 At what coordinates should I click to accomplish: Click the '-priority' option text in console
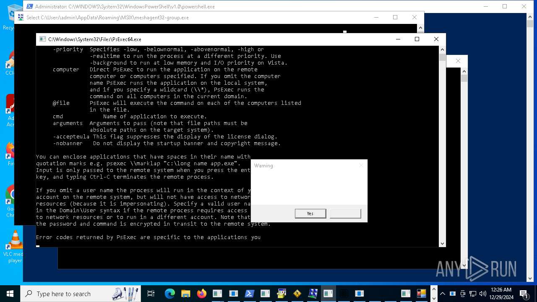[68, 49]
